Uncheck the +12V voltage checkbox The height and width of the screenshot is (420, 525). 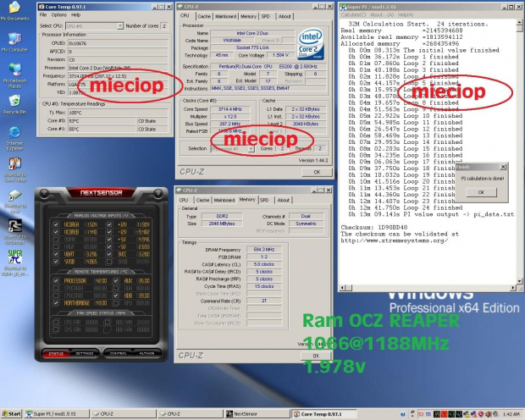coord(109,224)
